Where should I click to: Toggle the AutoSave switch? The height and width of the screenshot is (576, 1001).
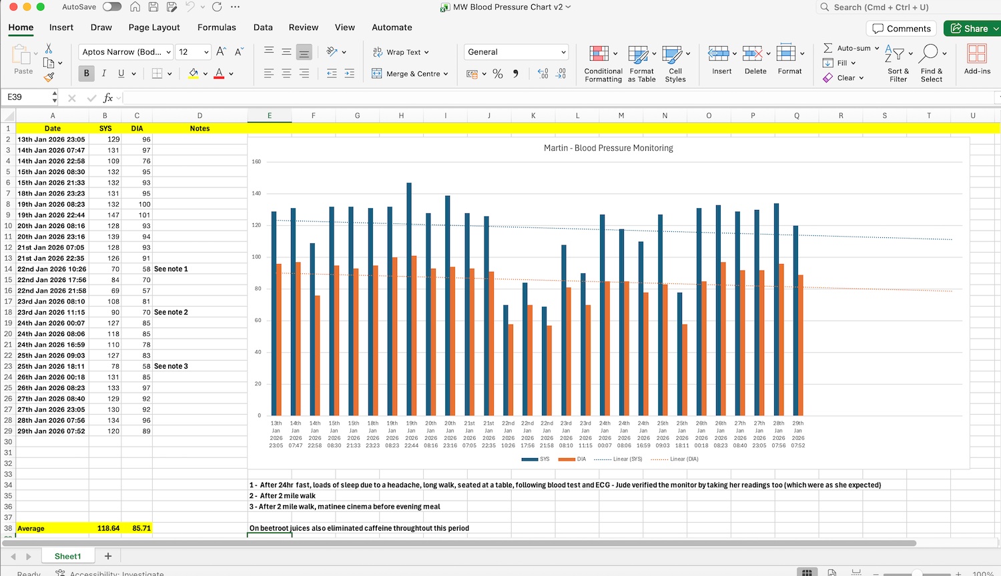111,7
